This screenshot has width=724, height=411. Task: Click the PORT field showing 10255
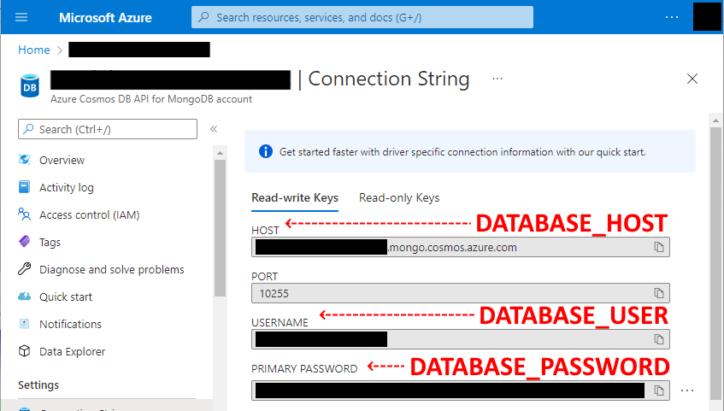coord(461,293)
